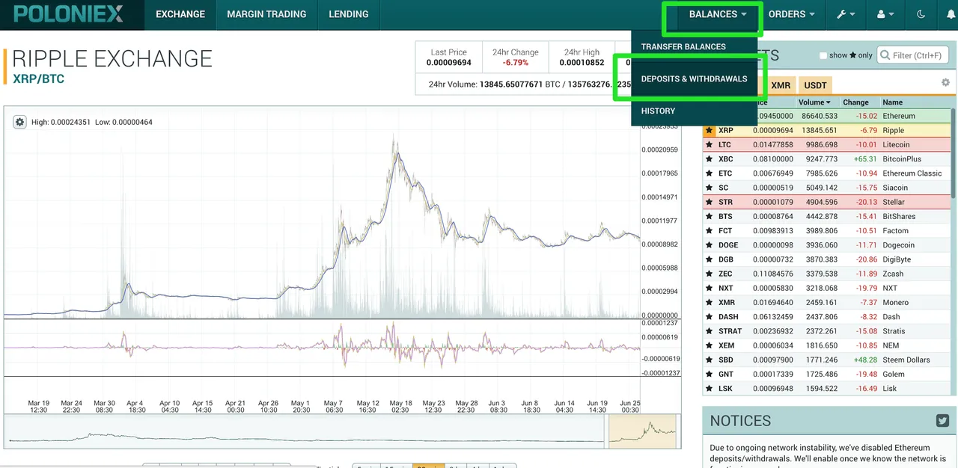Toggle favorite star for DOGE

709,245
